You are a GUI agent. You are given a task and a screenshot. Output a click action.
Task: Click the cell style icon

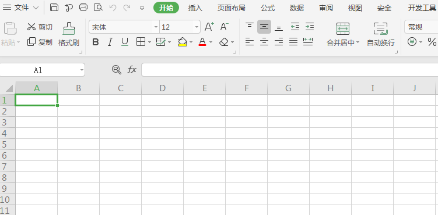pyautogui.click(x=161, y=42)
